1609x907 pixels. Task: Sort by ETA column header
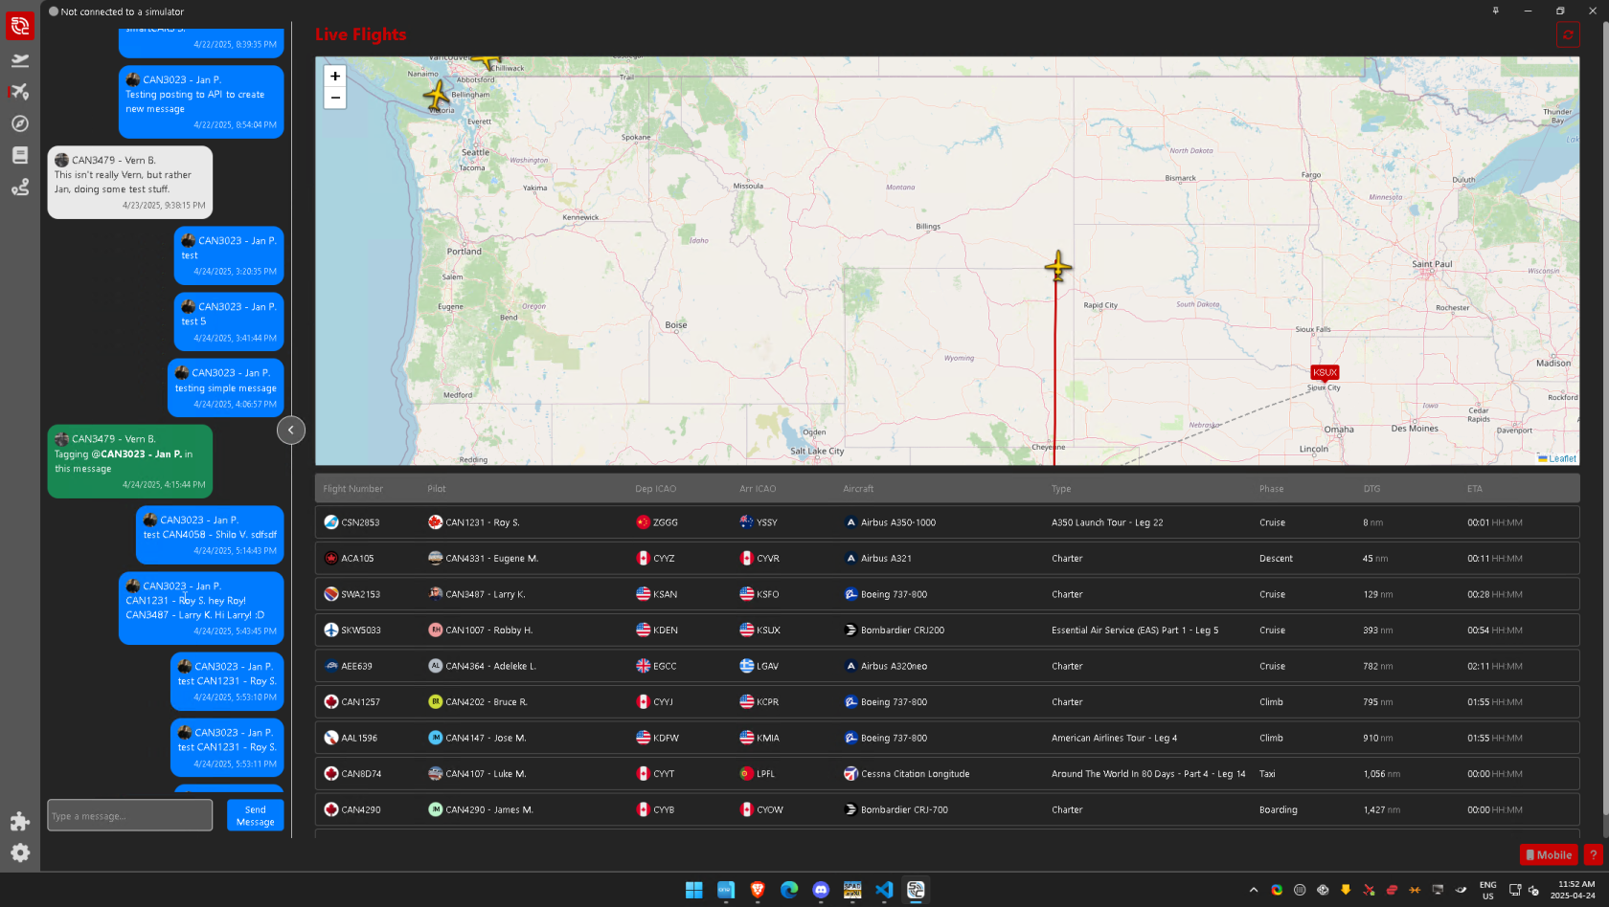1474,489
